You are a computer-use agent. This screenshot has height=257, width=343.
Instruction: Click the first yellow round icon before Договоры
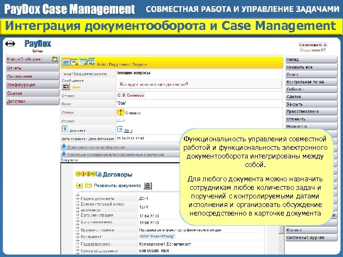point(78,174)
